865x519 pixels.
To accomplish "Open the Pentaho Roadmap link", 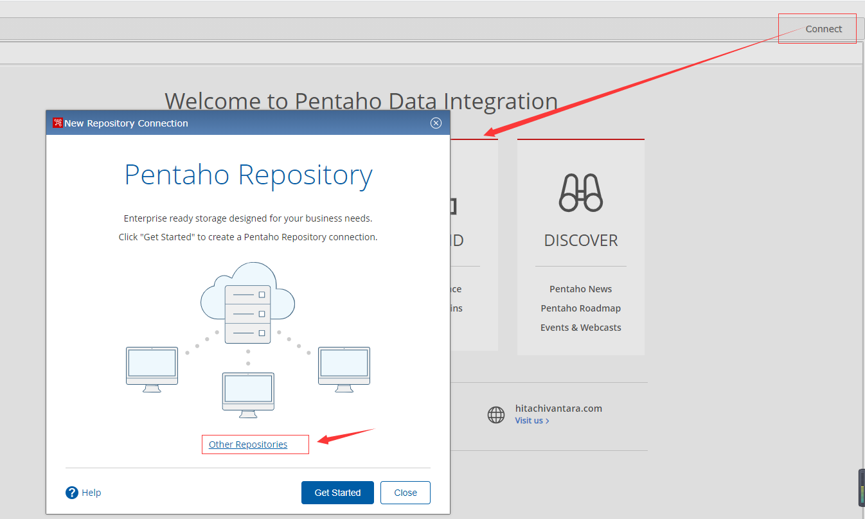I will point(580,308).
